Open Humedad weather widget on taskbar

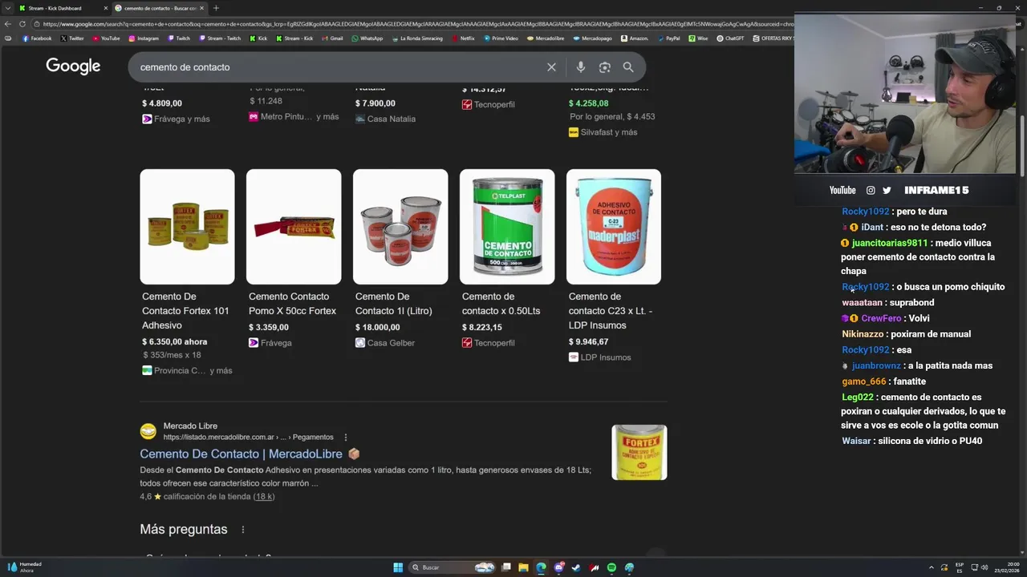tap(24, 567)
